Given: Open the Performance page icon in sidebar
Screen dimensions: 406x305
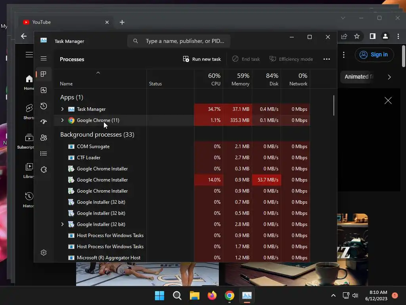Looking at the screenshot, I should click(x=44, y=90).
